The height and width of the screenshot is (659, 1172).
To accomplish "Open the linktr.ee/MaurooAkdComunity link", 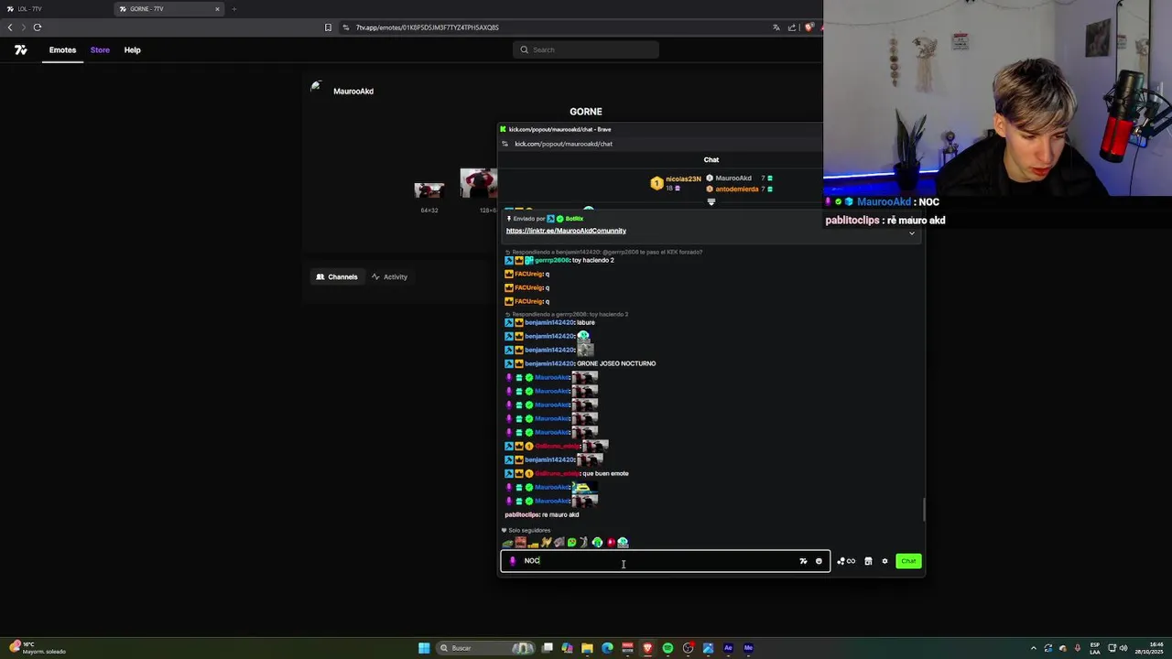I will pos(566,231).
